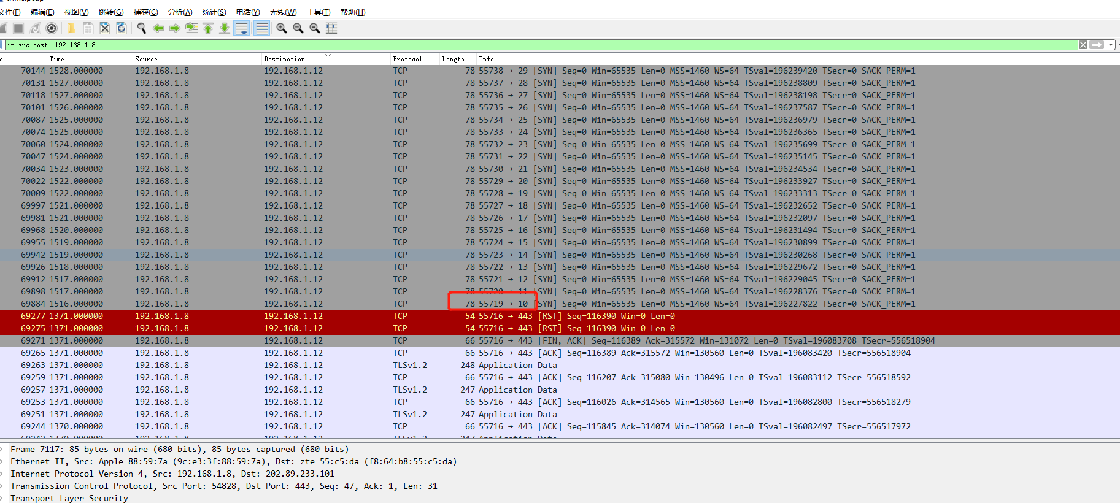Screen dimensions: 1120x503
Task: Open the 帮助(H) menu
Action: point(353,12)
